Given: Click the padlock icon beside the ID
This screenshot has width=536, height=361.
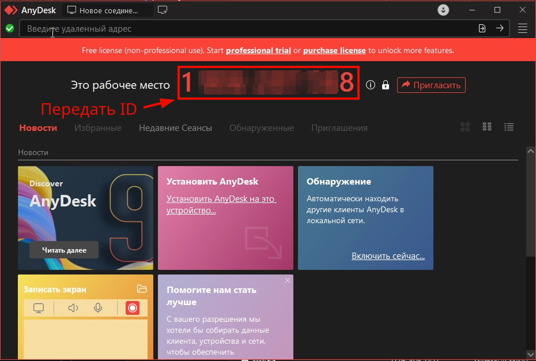Looking at the screenshot, I should point(385,85).
